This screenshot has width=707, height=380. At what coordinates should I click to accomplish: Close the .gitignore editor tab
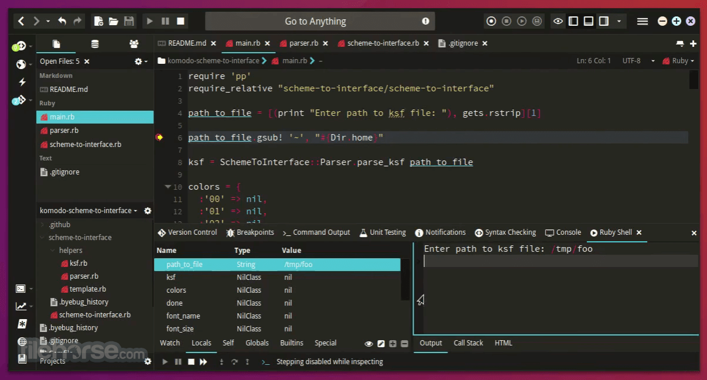(x=485, y=43)
